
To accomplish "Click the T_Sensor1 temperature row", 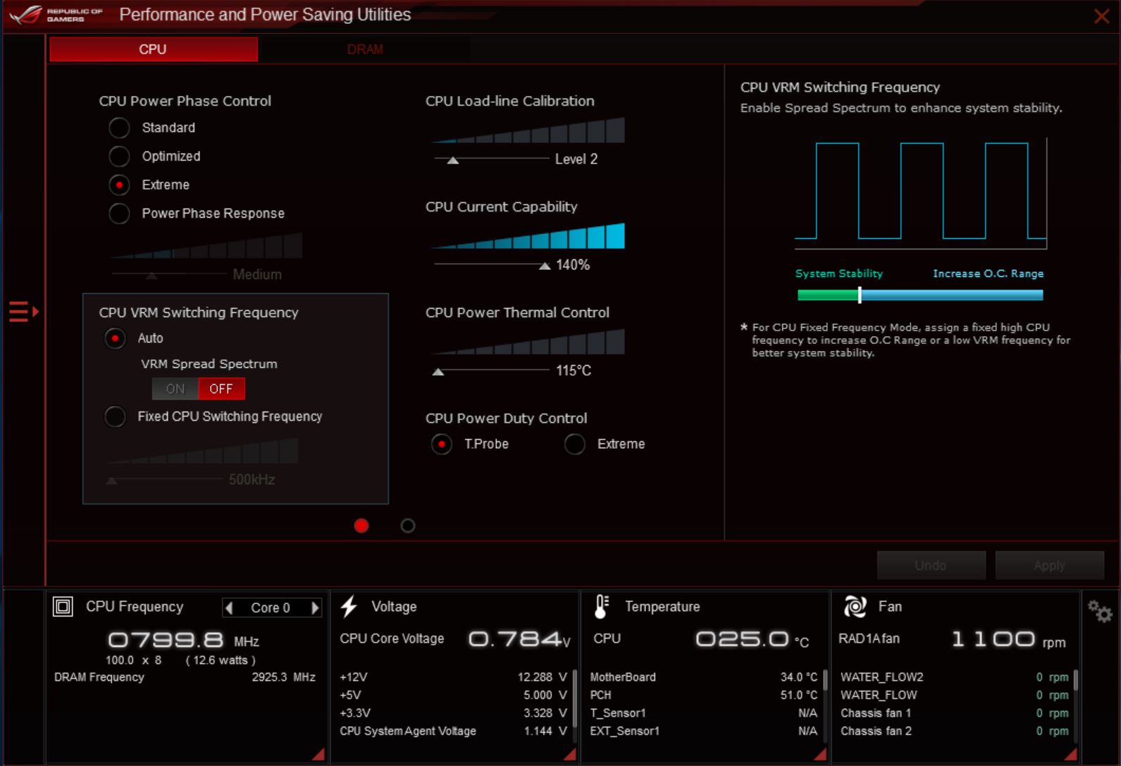I will click(704, 713).
